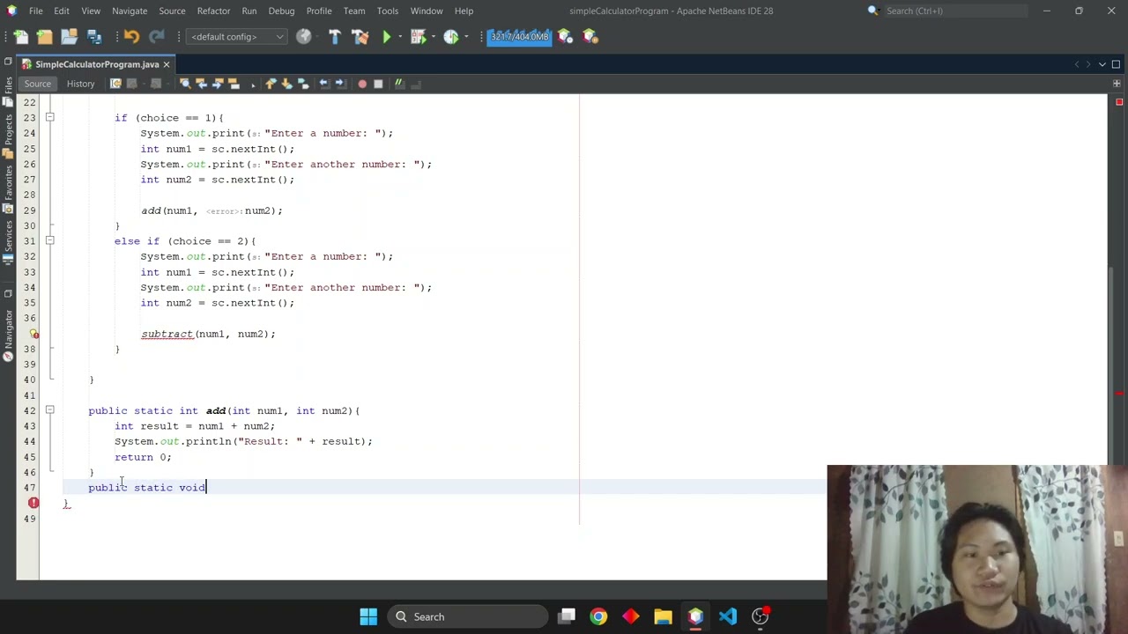
Task: Collapse the else-if fold at line 31
Action: coord(49,240)
